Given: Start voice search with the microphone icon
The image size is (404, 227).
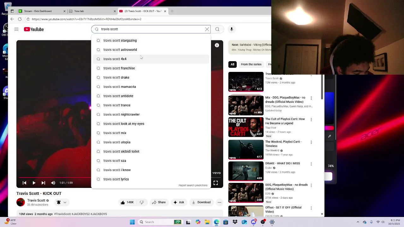Looking at the screenshot, I should pos(231,29).
